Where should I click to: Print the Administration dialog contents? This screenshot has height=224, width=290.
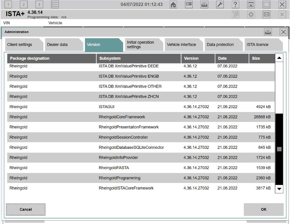(268, 32)
